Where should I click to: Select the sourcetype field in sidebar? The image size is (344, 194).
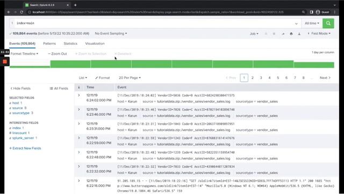[x=21, y=113]
